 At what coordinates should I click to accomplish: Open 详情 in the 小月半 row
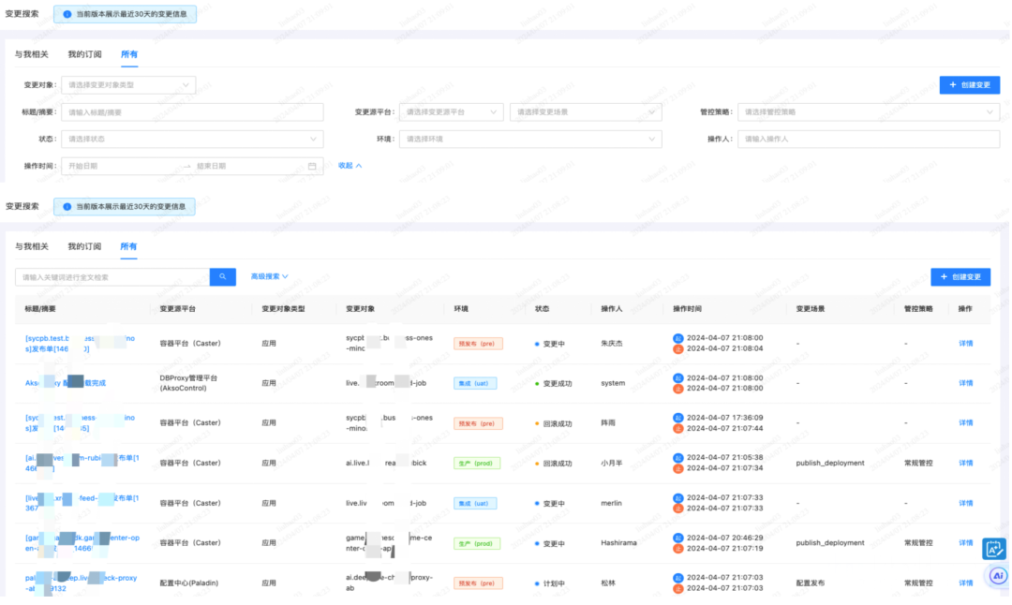point(965,463)
